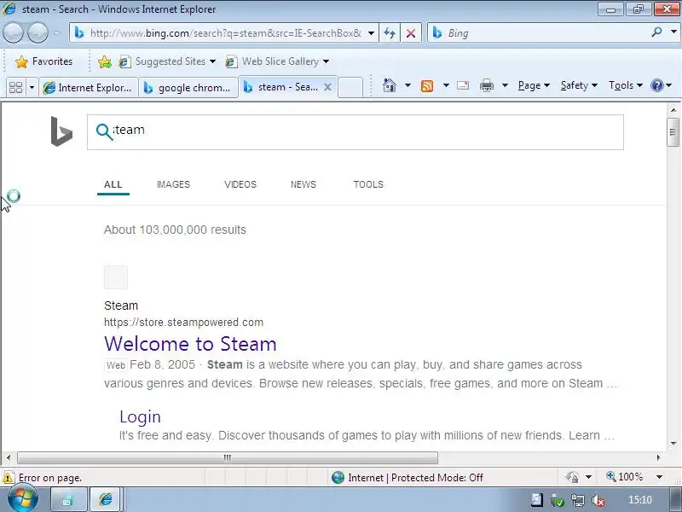
Task: Open the search provider dropdown arrow
Action: (673, 32)
